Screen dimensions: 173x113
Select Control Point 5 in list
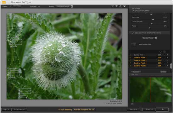140,66
